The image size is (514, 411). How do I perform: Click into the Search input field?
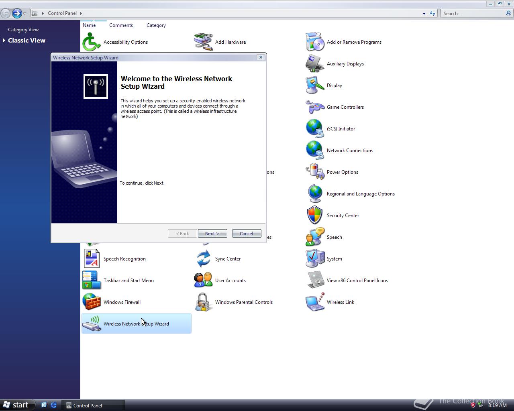coord(473,13)
